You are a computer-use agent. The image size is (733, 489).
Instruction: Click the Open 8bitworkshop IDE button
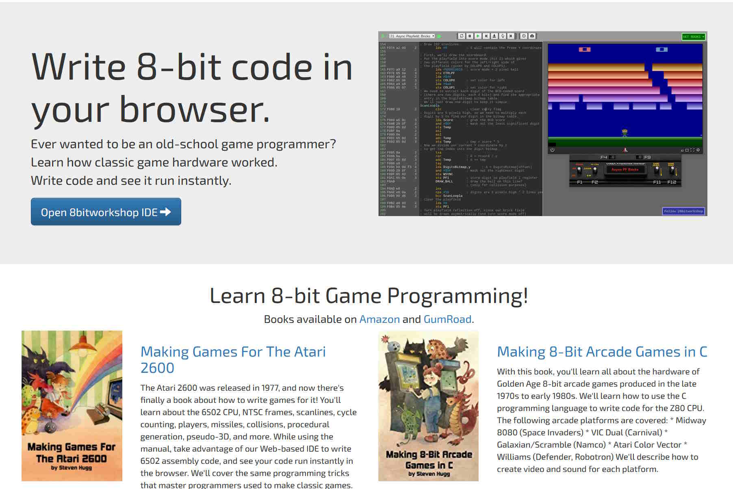pos(106,212)
